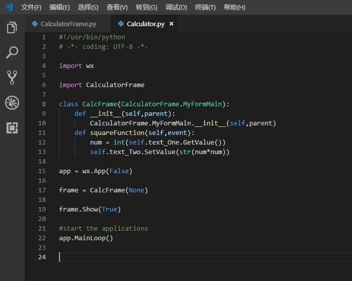Close the Calculator.py tab

click(171, 24)
